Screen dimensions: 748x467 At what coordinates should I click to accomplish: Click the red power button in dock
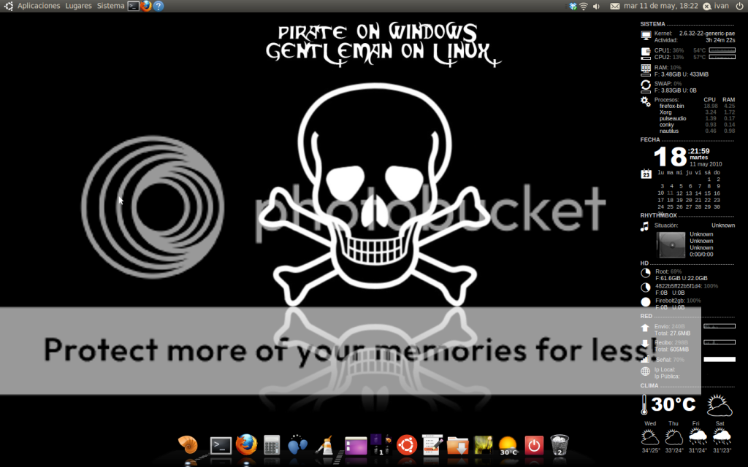[x=534, y=445]
